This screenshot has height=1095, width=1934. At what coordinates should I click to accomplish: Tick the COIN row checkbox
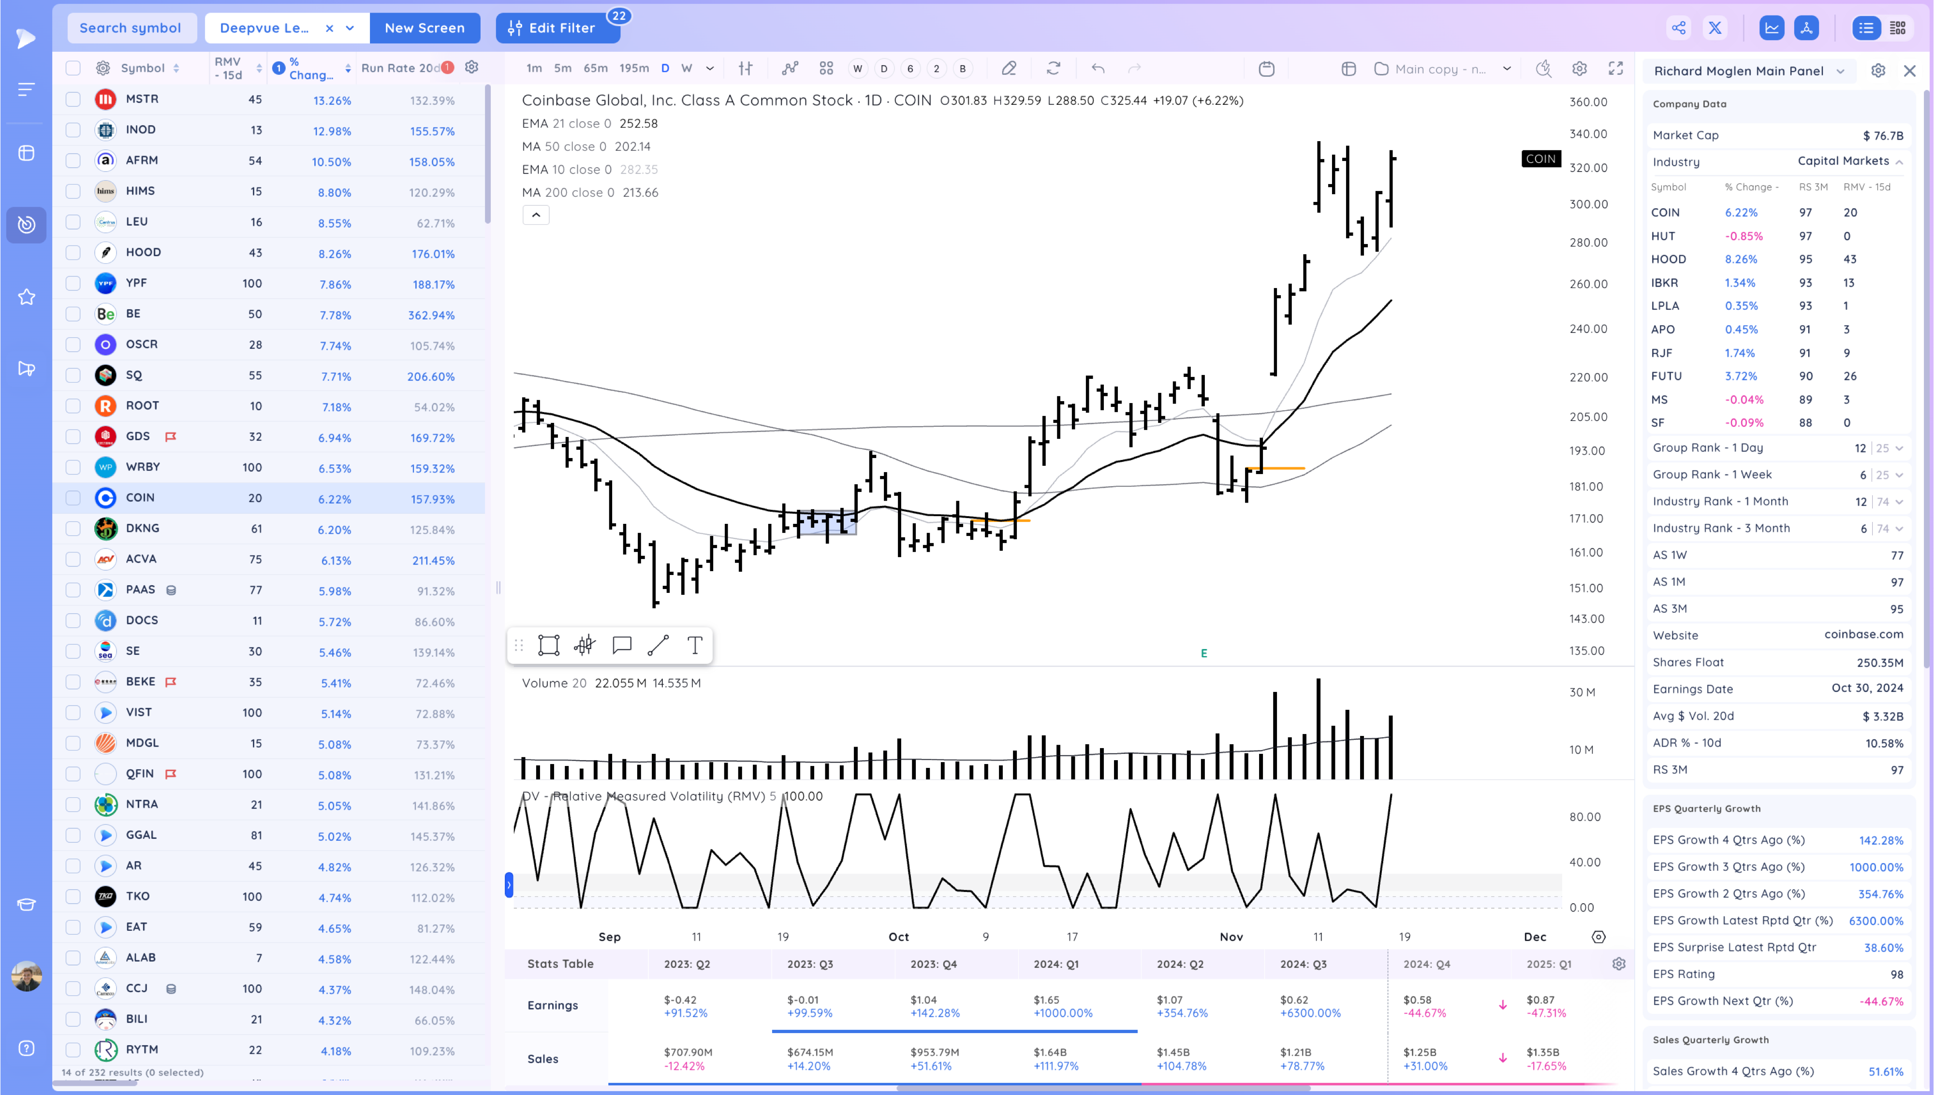point(73,497)
